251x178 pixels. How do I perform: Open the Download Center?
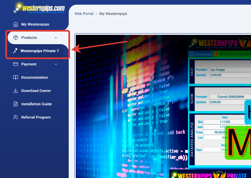pyautogui.click(x=36, y=91)
